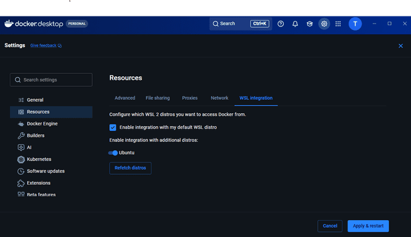Click the General sliders icon

pyautogui.click(x=21, y=100)
